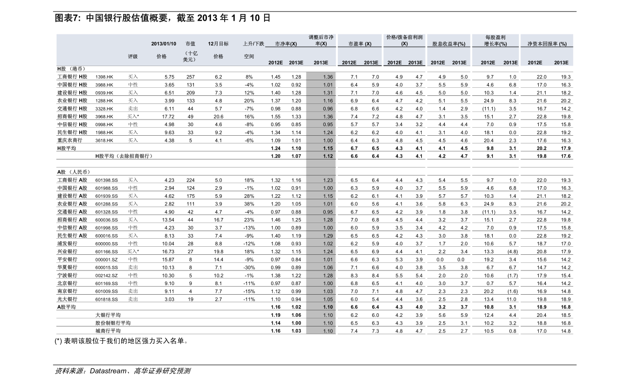Click the 评级 column header

(x=132, y=57)
